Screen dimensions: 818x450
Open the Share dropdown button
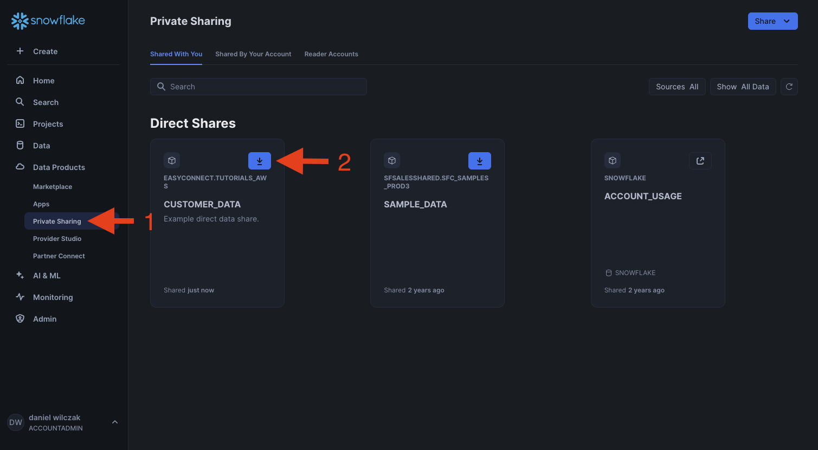(772, 21)
